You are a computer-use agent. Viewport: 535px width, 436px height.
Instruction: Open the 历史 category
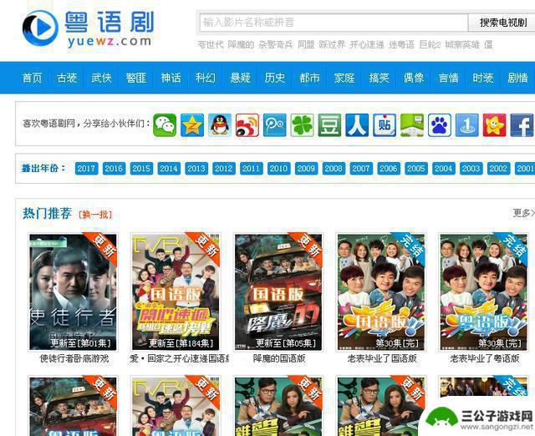pos(275,78)
